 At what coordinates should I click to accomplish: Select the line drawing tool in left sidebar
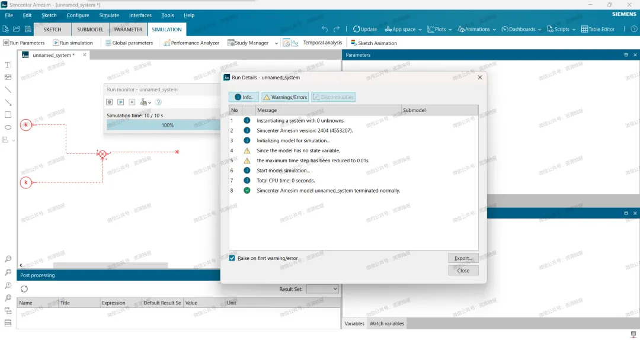(x=8, y=90)
